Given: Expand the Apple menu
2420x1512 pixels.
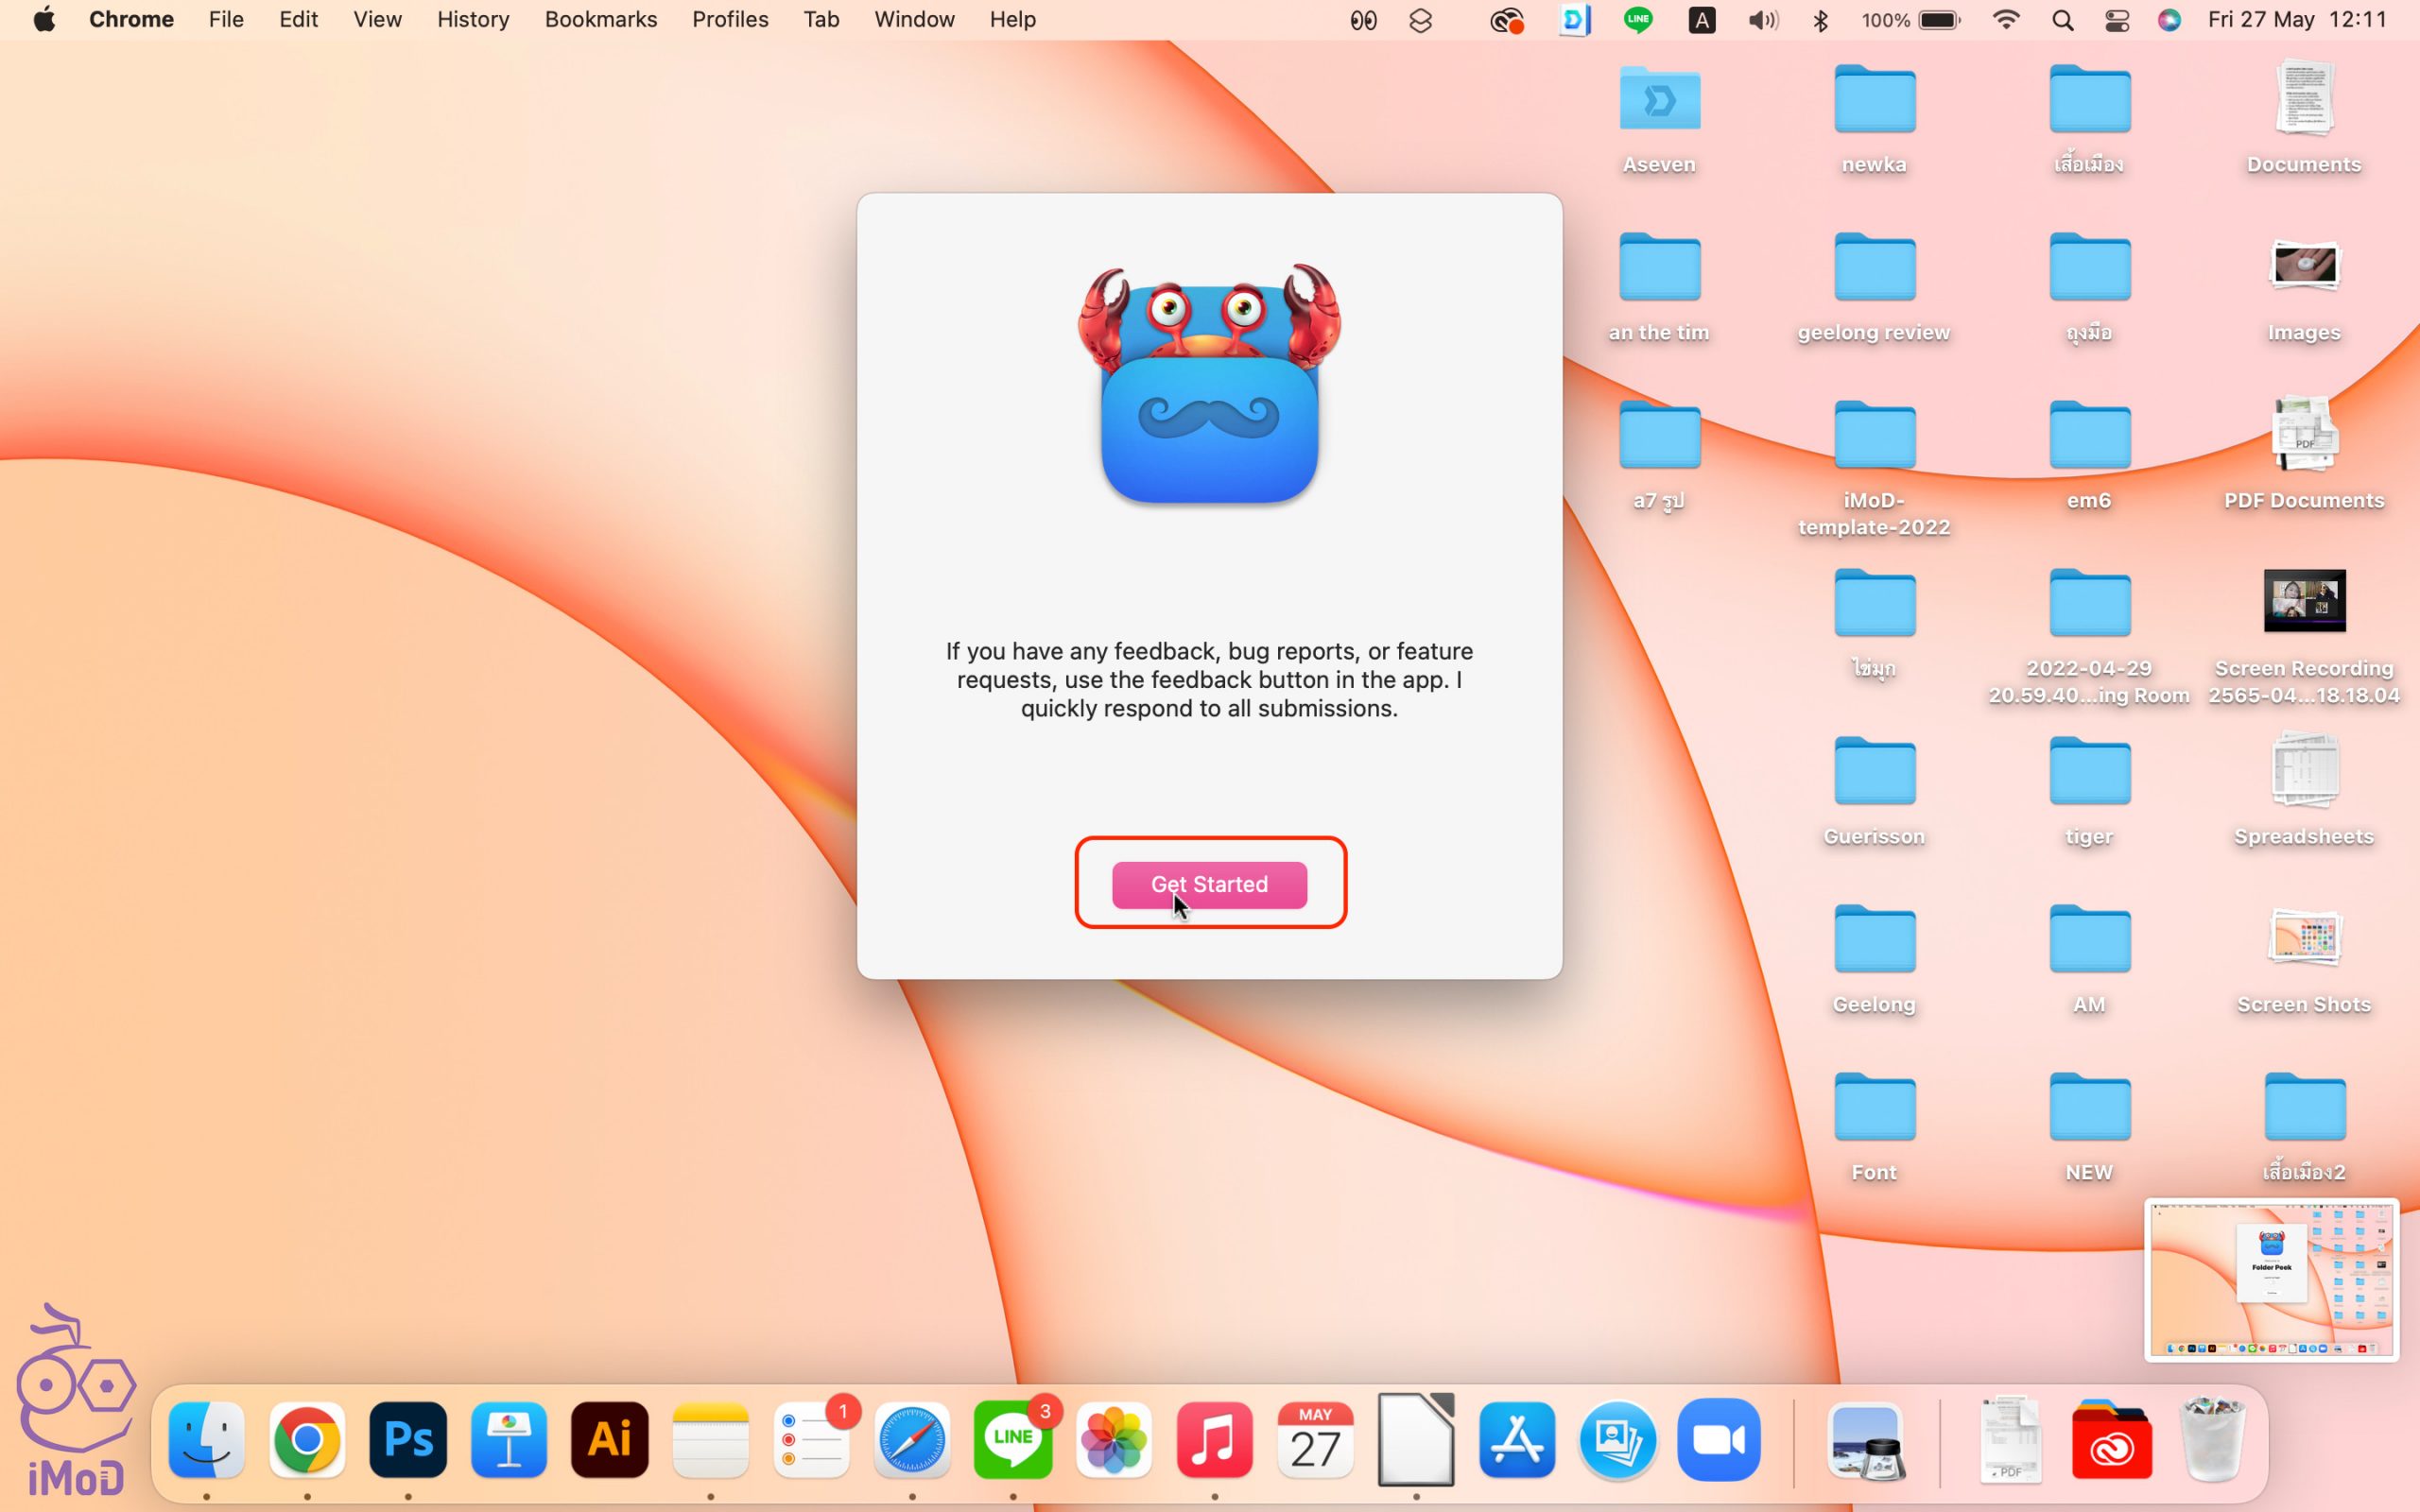Looking at the screenshot, I should (44, 20).
